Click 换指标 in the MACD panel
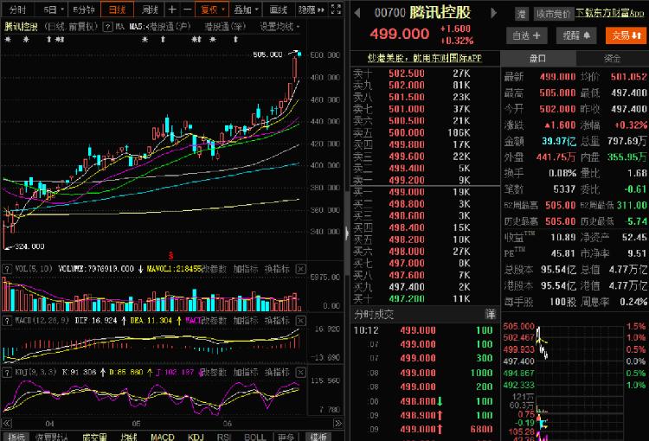This screenshot has height=441, width=649. click(x=277, y=321)
